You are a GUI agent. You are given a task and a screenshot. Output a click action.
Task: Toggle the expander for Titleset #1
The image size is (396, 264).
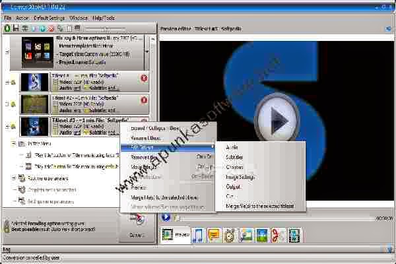7,82
